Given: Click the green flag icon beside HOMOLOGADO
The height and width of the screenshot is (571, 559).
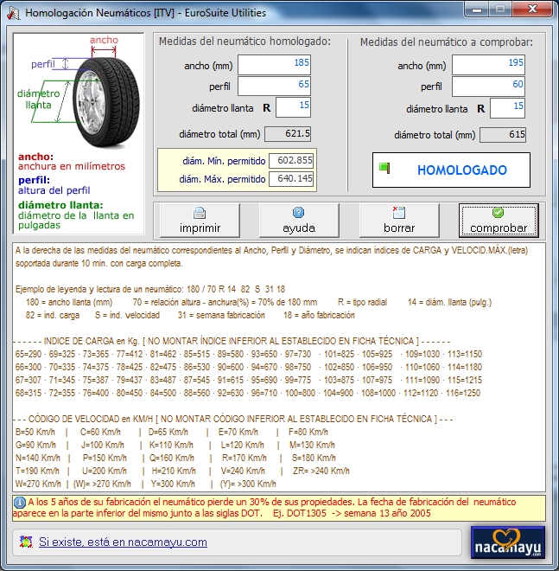Looking at the screenshot, I should coord(385,169).
